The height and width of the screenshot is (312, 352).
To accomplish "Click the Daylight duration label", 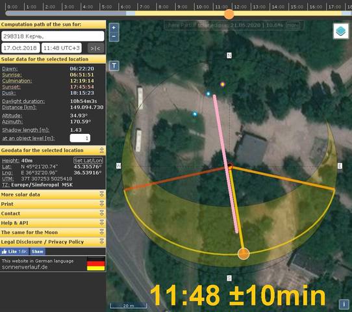I will click(x=23, y=101).
